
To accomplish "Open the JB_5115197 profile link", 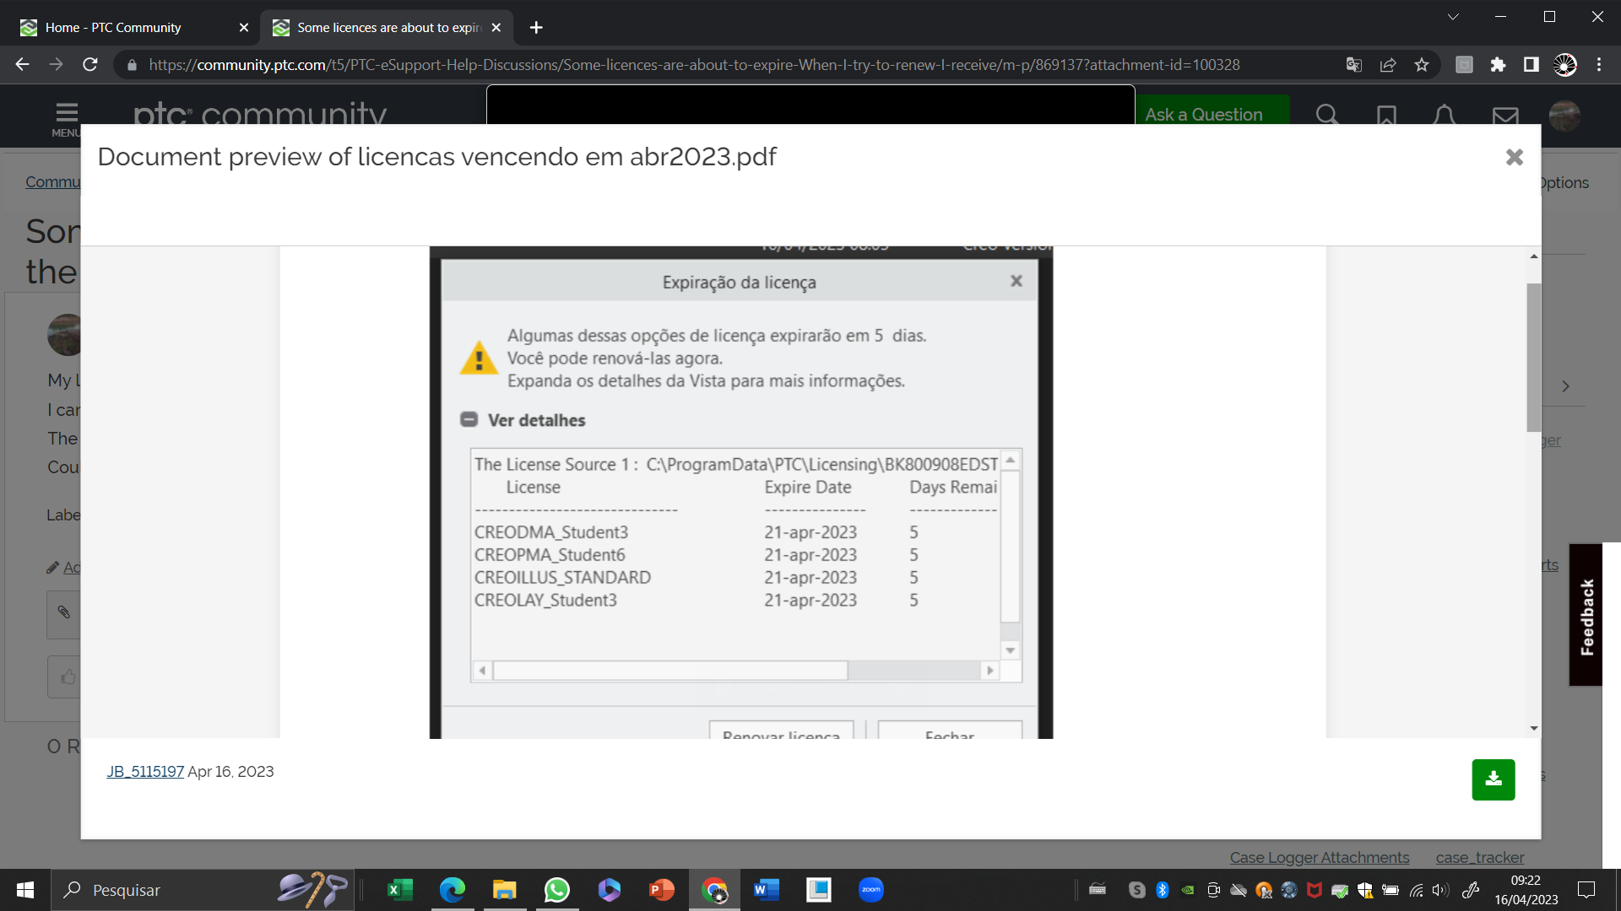I will (x=144, y=771).
